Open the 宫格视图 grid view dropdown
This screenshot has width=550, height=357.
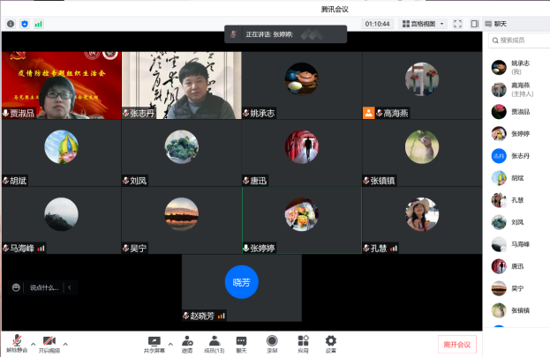point(424,24)
